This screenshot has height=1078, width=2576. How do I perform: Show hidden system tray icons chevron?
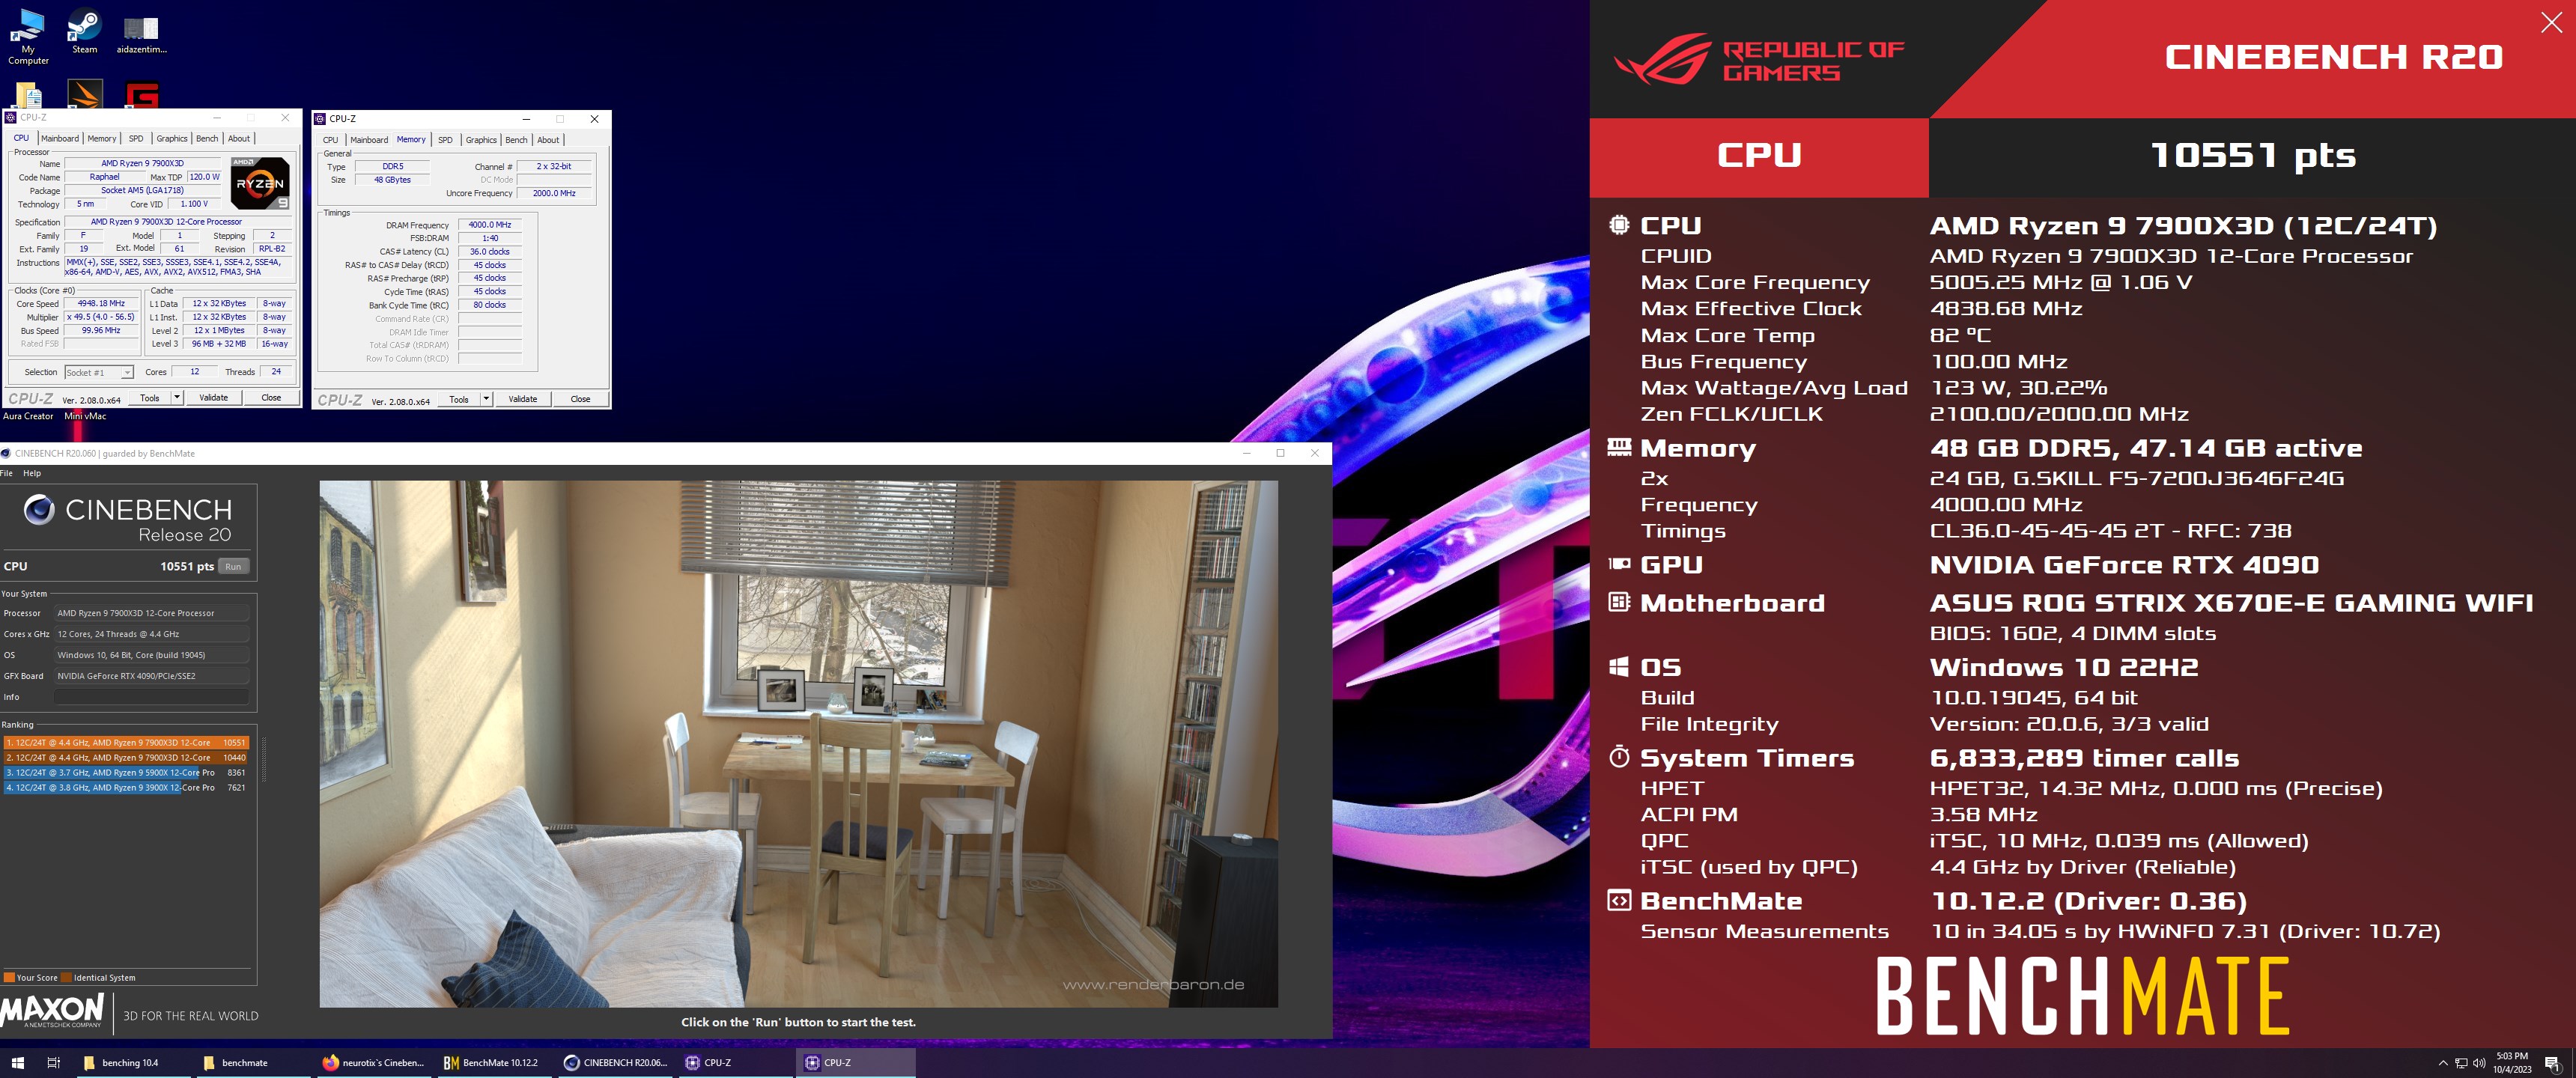(2443, 1063)
